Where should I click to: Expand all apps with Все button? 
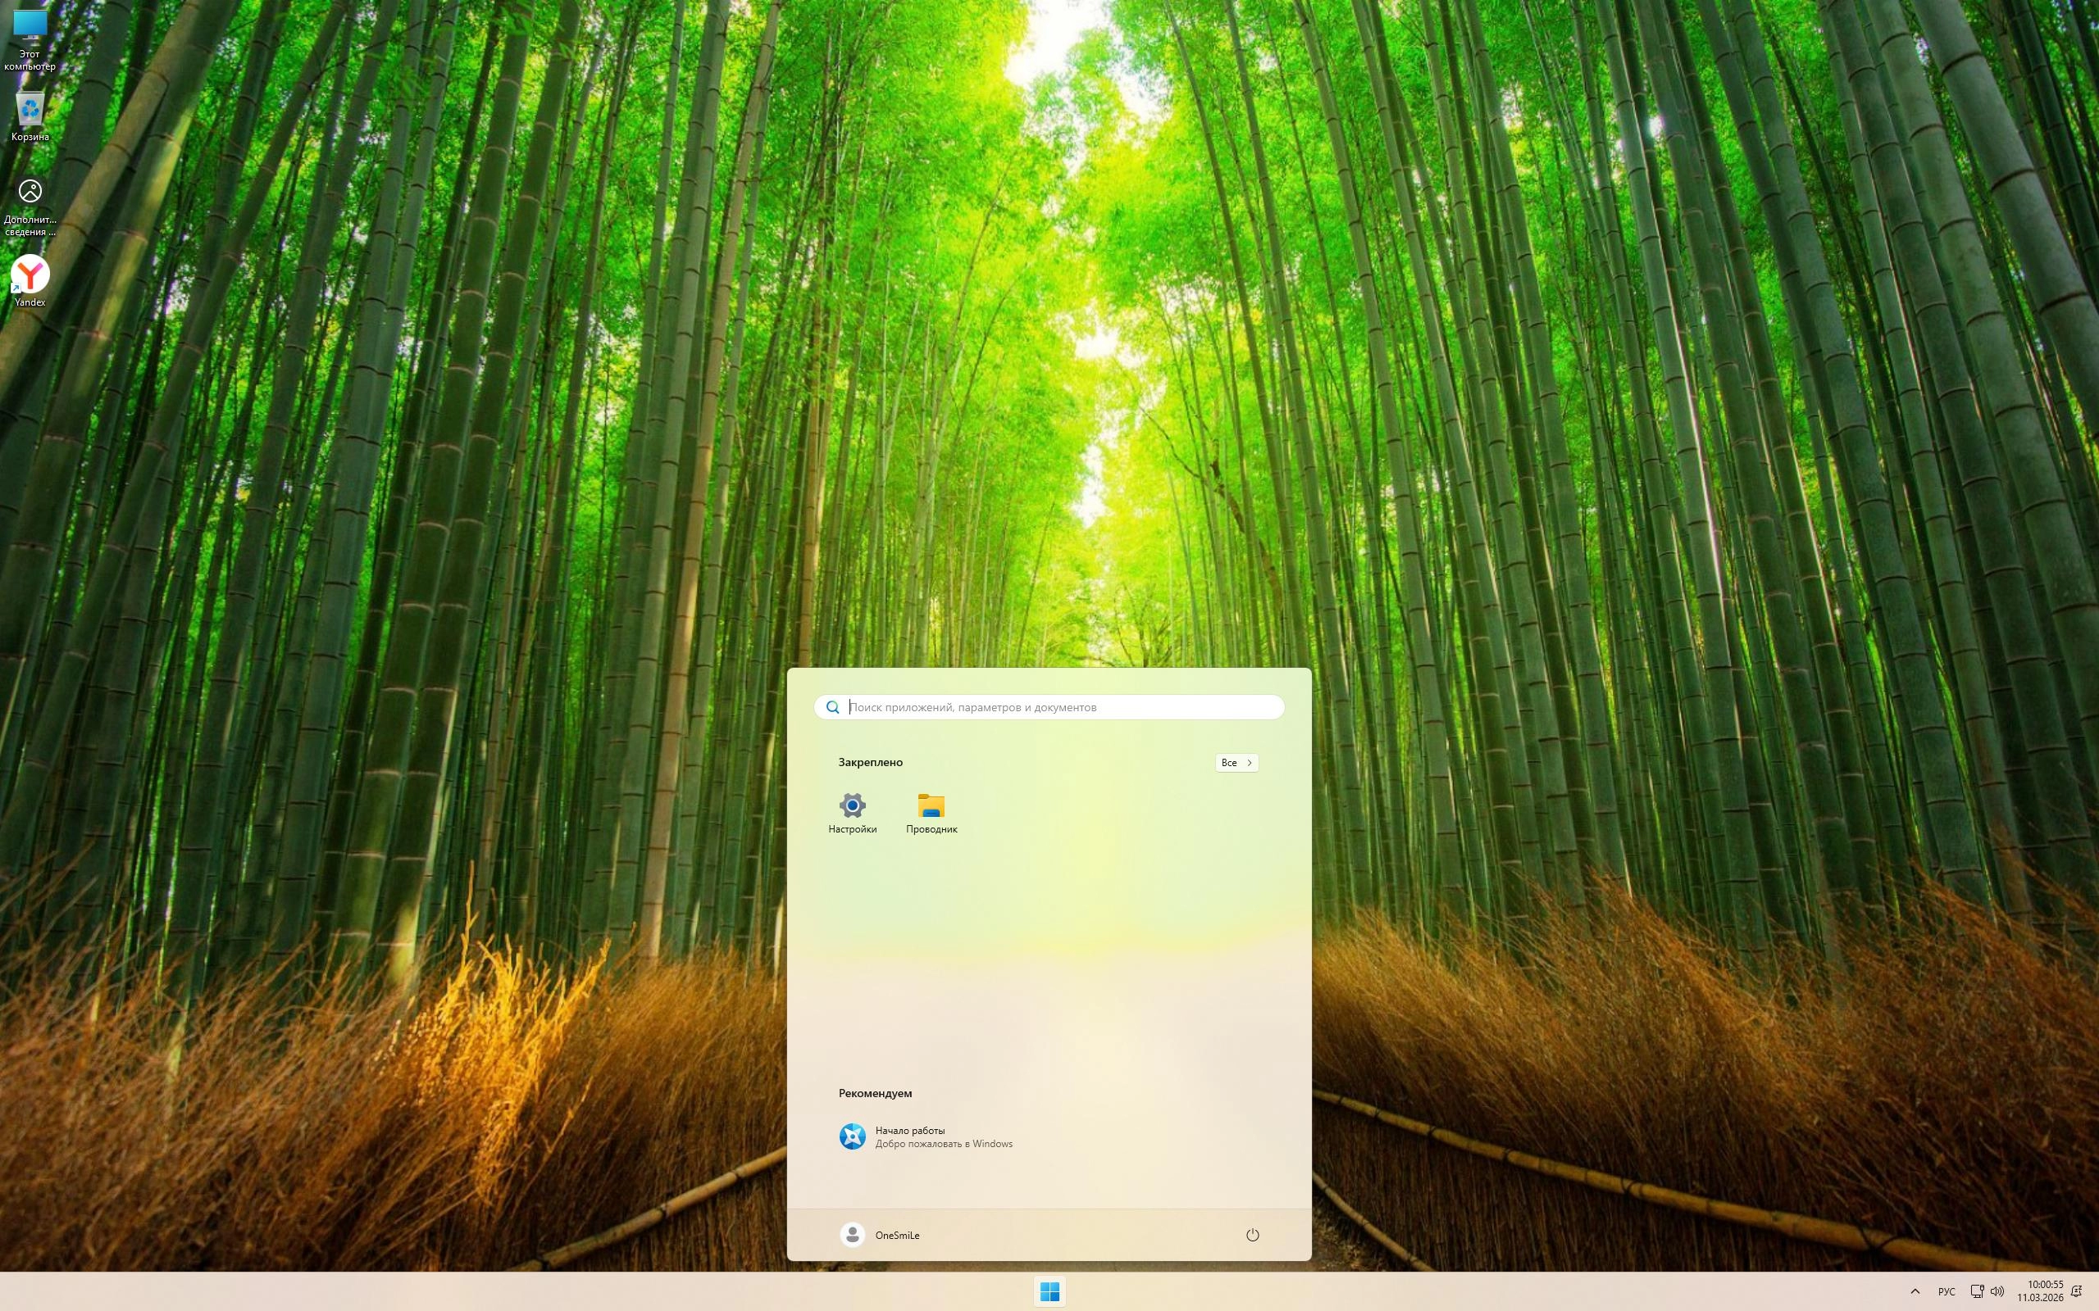1236,762
